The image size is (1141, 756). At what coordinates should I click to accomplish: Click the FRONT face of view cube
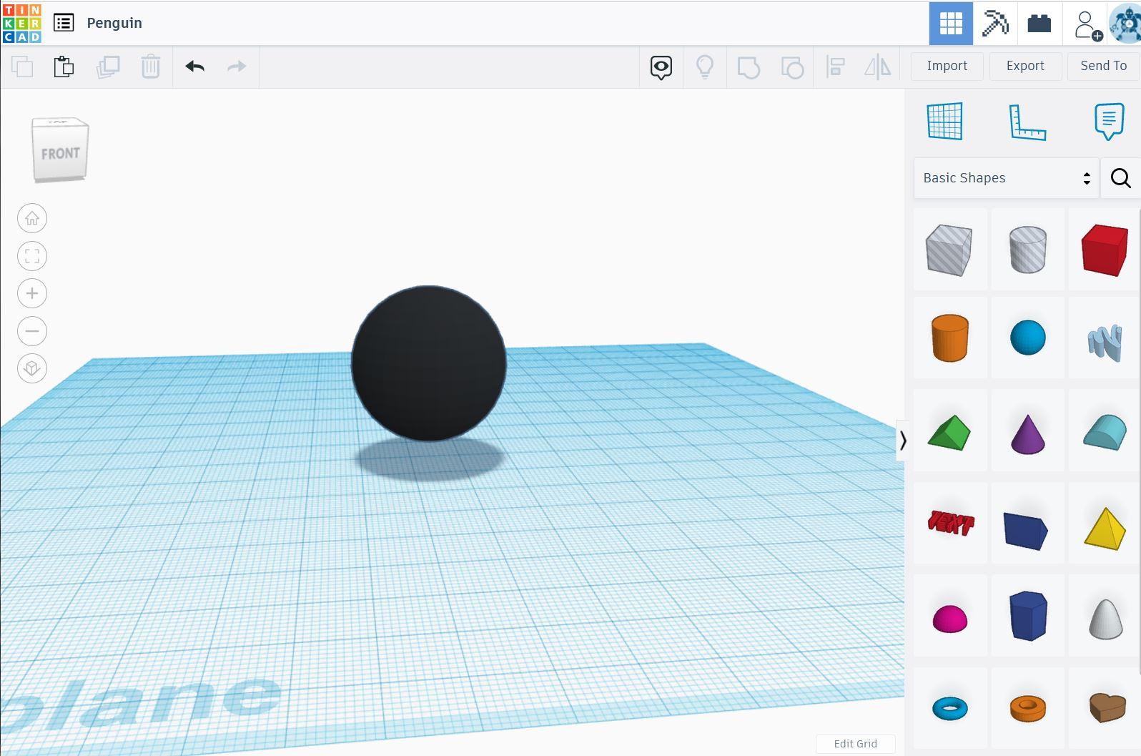tap(60, 152)
